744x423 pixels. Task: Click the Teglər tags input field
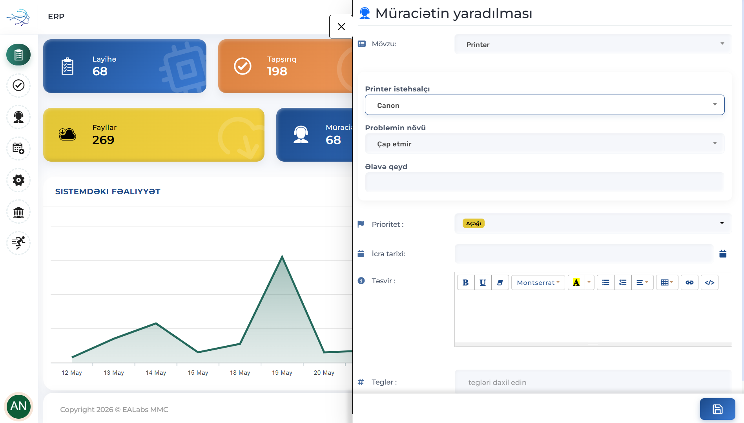point(593,382)
